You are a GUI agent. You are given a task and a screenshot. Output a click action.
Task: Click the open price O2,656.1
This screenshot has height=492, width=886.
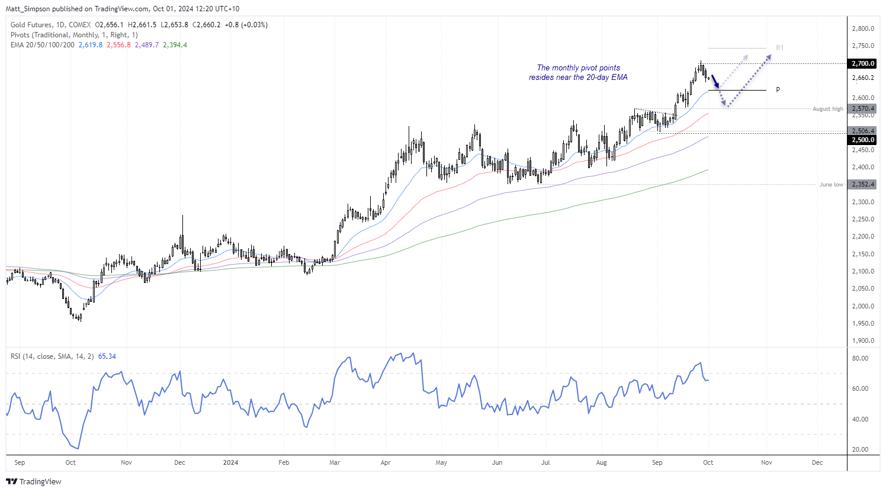point(110,25)
